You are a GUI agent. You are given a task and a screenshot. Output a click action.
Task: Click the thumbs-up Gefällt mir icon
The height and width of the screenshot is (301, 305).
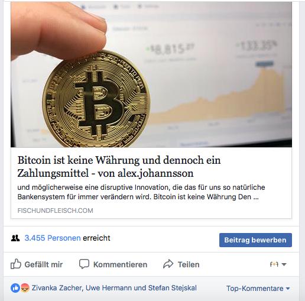pyautogui.click(x=16, y=264)
